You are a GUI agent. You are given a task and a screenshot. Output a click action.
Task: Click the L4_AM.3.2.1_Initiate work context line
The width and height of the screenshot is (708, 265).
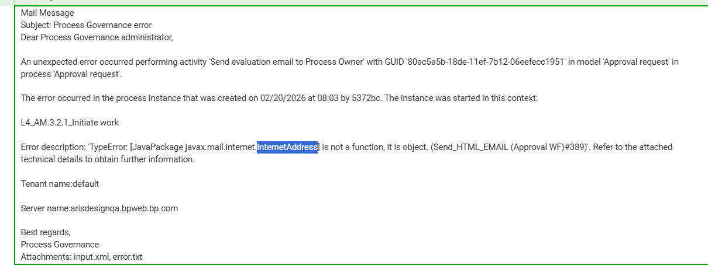point(70,123)
